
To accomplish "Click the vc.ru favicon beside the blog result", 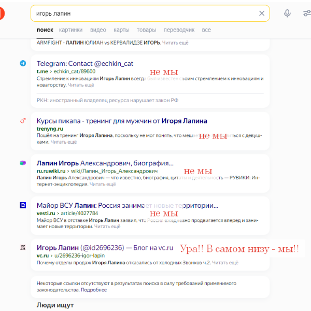I will pyautogui.click(x=23, y=247).
